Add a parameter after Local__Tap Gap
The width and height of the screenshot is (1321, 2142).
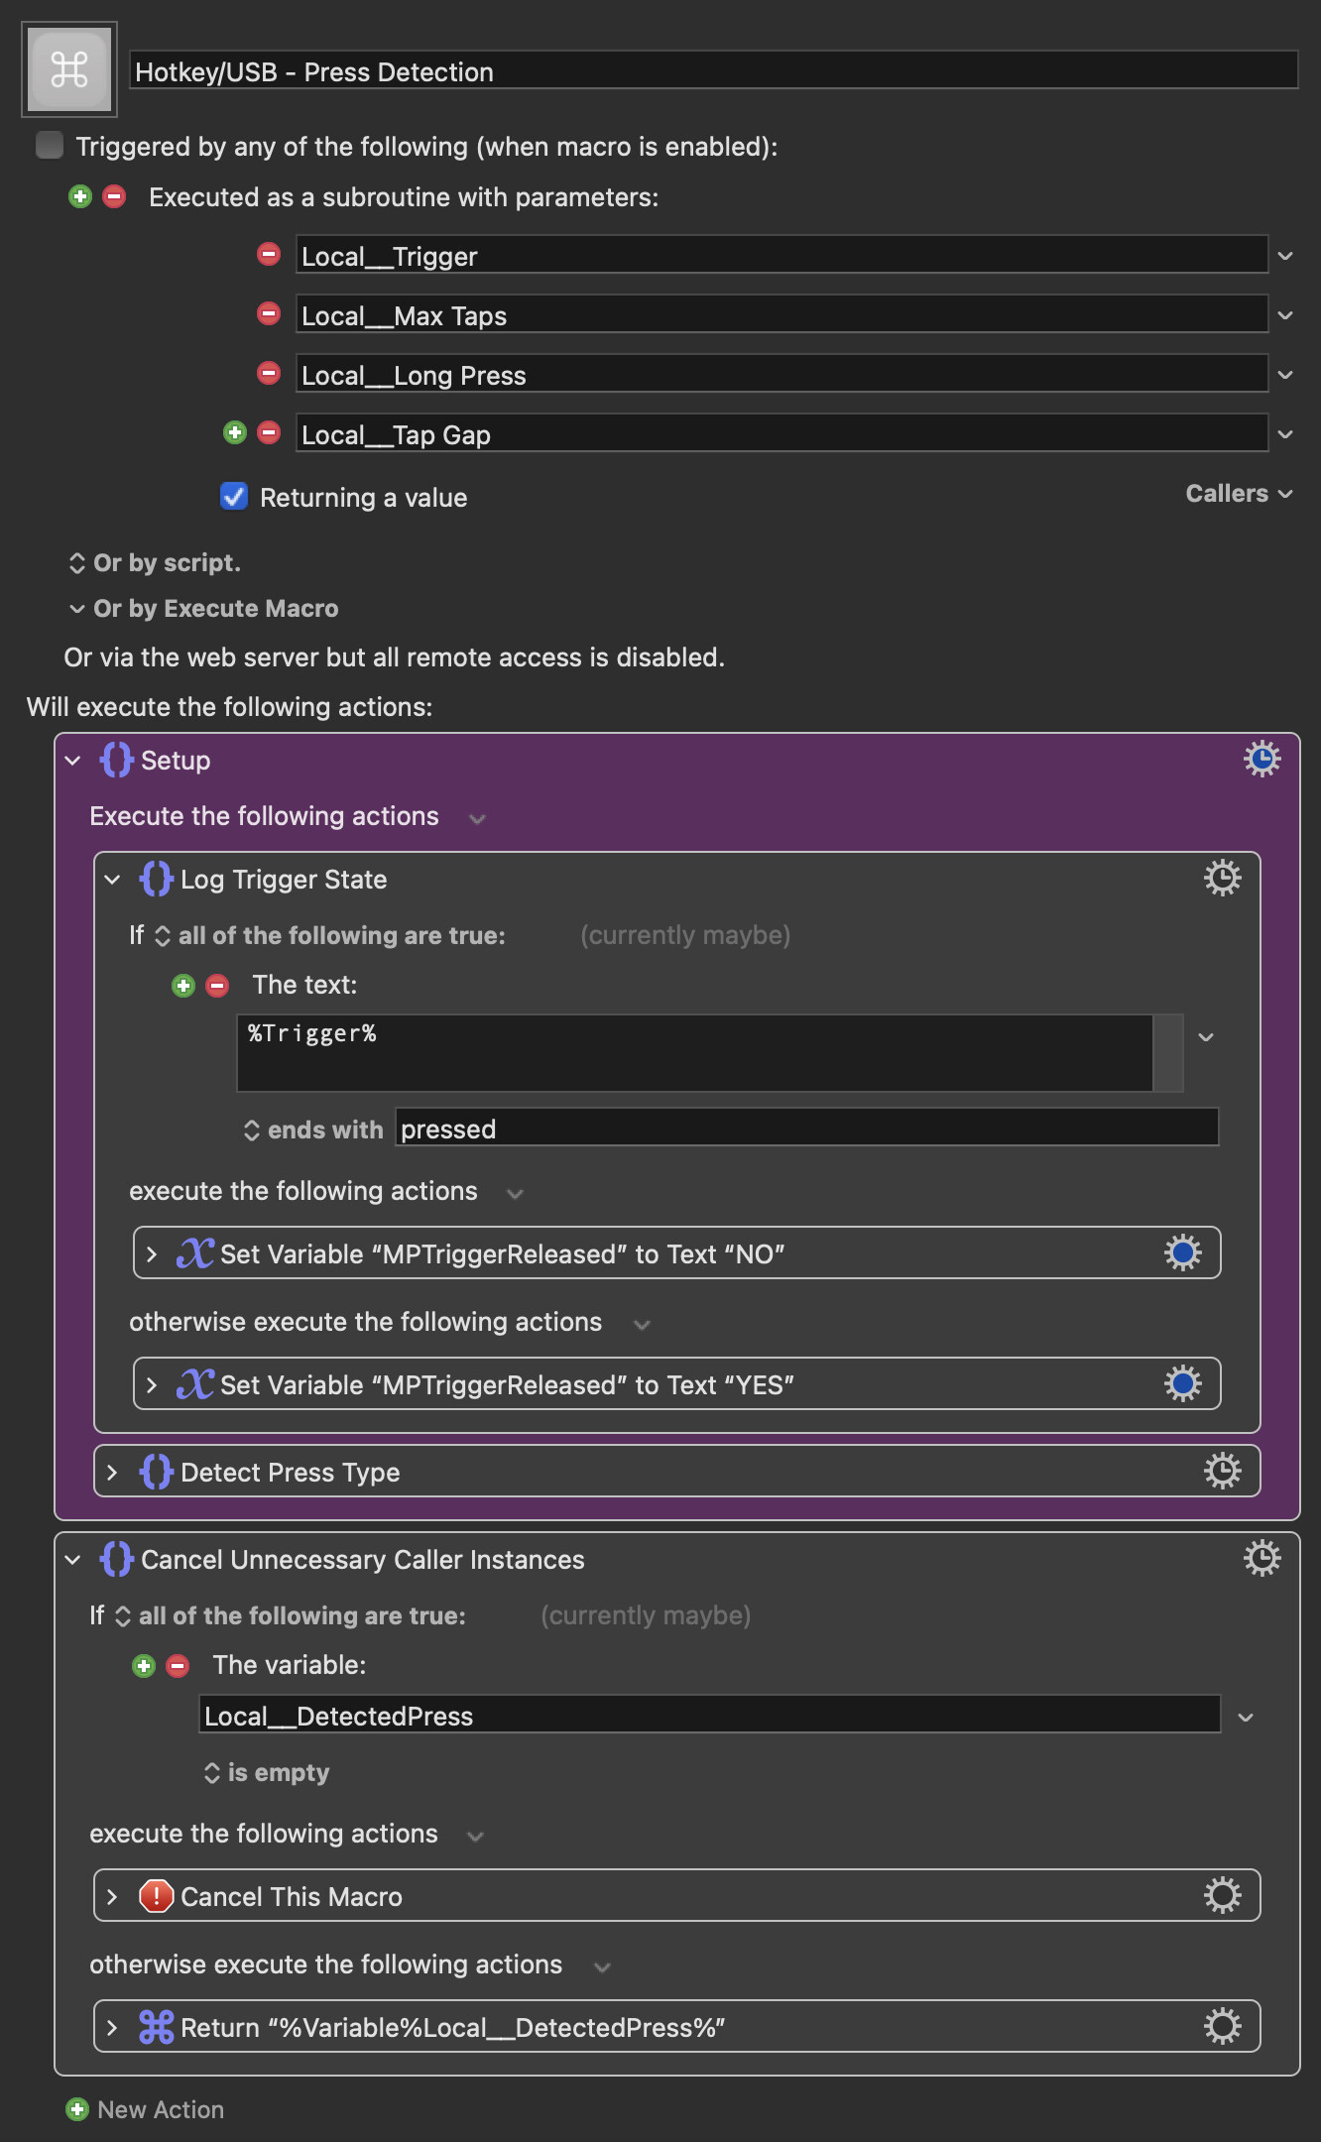pos(235,433)
